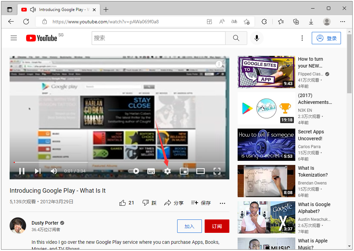354x251 pixels.
Task: Skip to next video in the player
Action: coord(38,171)
